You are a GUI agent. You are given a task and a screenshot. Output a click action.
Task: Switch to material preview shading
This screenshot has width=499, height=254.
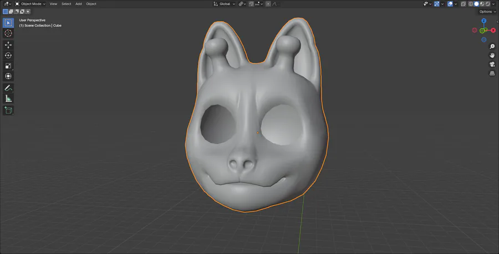point(482,4)
